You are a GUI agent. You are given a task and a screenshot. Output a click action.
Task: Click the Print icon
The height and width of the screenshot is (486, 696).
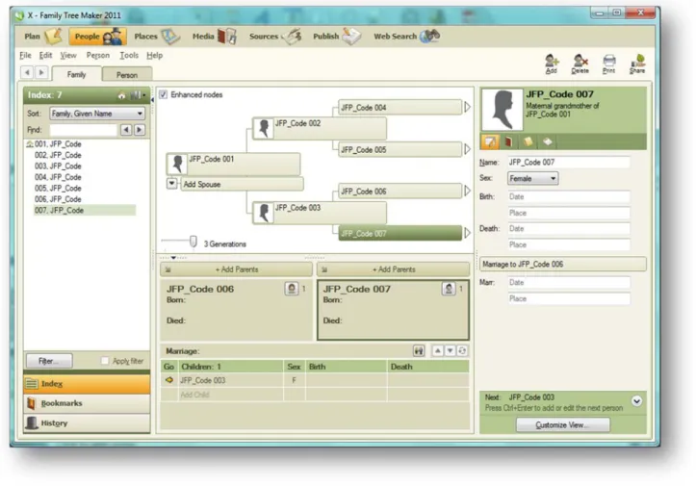click(x=609, y=64)
